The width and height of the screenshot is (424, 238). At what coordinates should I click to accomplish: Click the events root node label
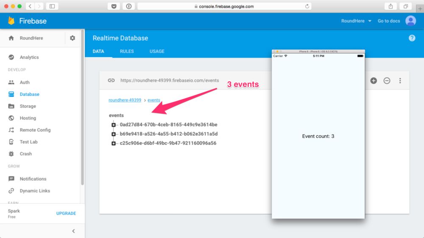[x=116, y=115]
